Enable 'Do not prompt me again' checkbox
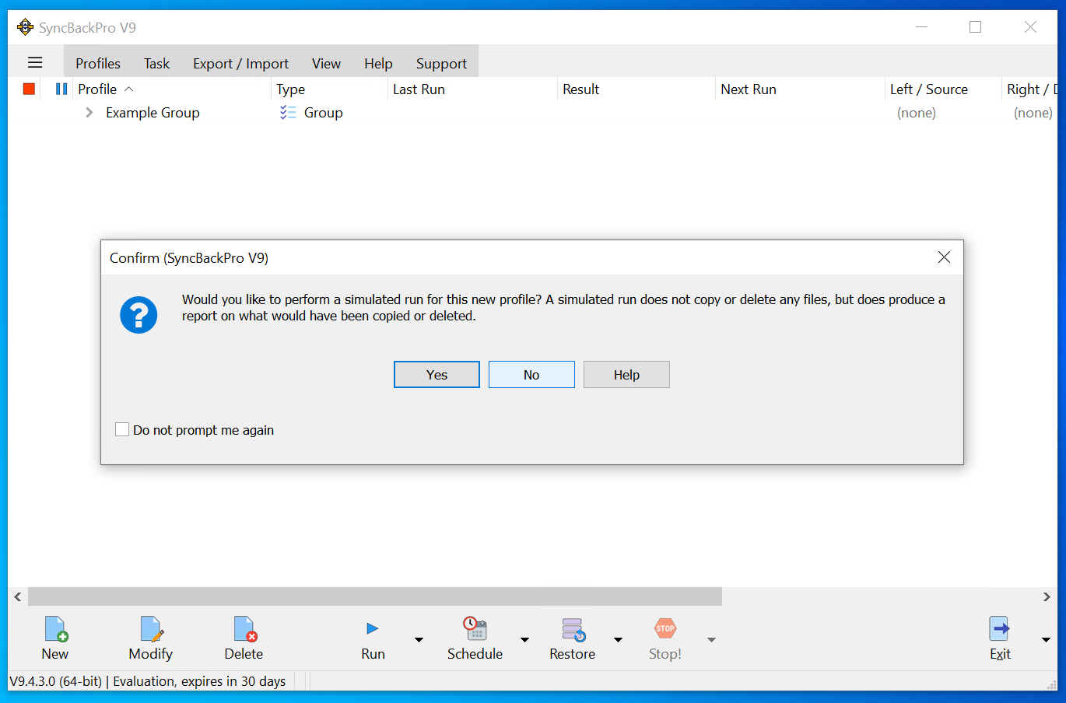The height and width of the screenshot is (703, 1066). [122, 429]
